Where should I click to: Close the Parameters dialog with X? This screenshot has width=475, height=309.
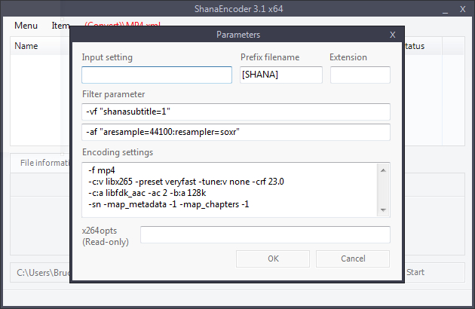pyautogui.click(x=392, y=35)
